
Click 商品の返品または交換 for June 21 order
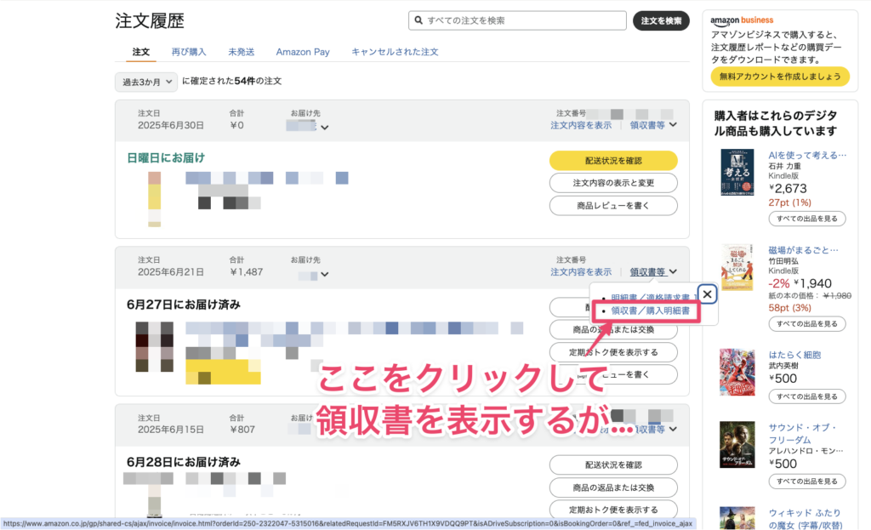tap(613, 329)
